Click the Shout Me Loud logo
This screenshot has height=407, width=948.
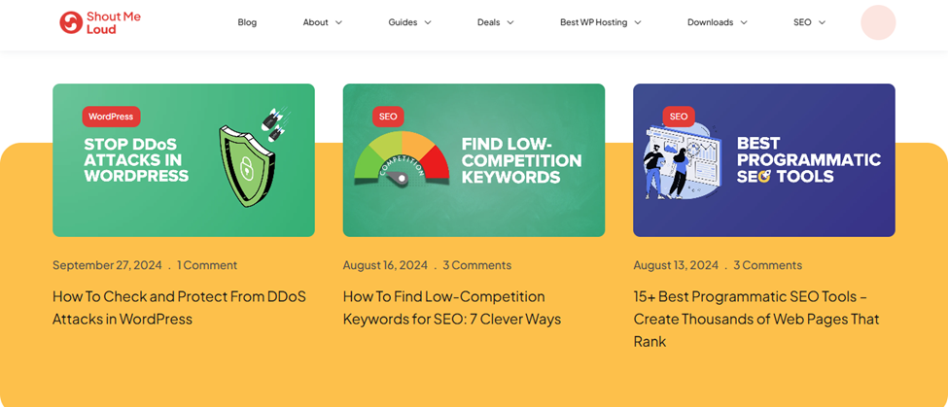pyautogui.click(x=100, y=22)
